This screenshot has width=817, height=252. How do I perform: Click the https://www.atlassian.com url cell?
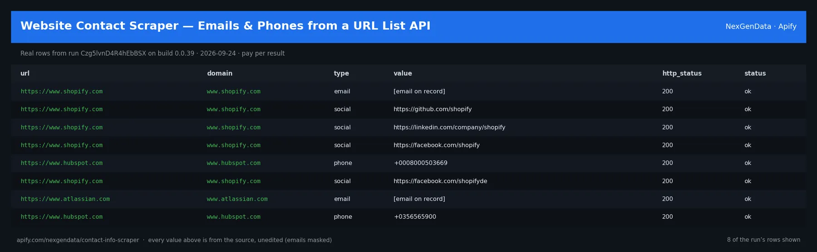pos(65,199)
